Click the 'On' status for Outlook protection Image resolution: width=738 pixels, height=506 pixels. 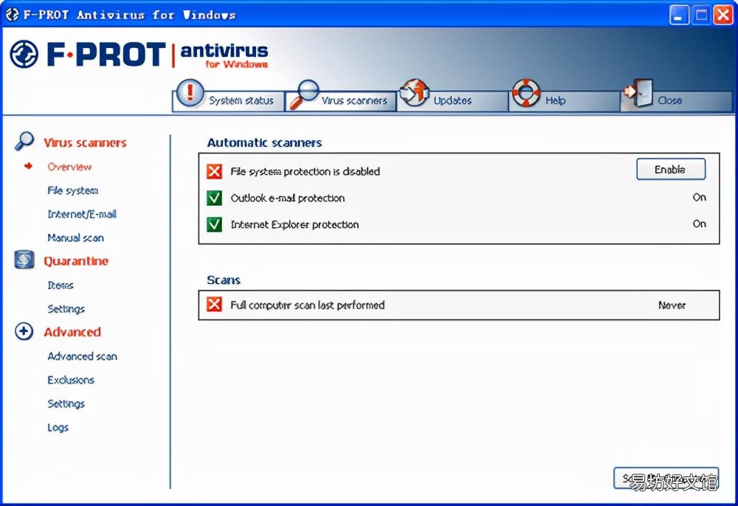(x=699, y=198)
